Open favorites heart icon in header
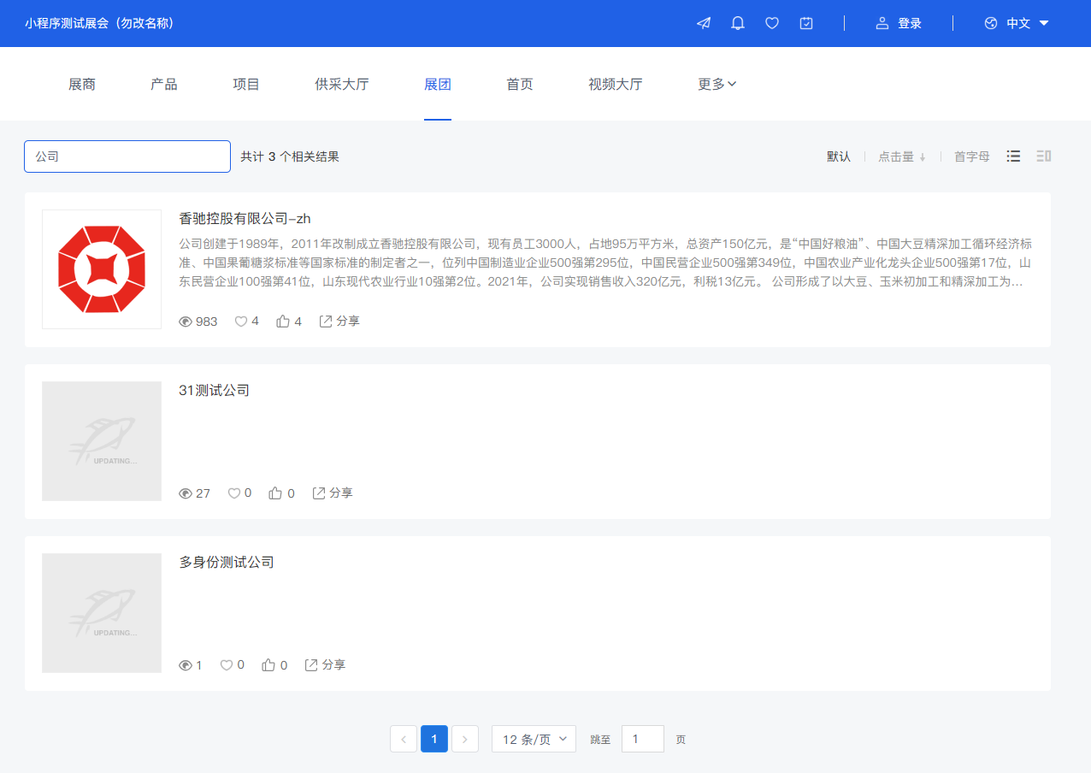Image resolution: width=1091 pixels, height=773 pixels. (x=772, y=23)
